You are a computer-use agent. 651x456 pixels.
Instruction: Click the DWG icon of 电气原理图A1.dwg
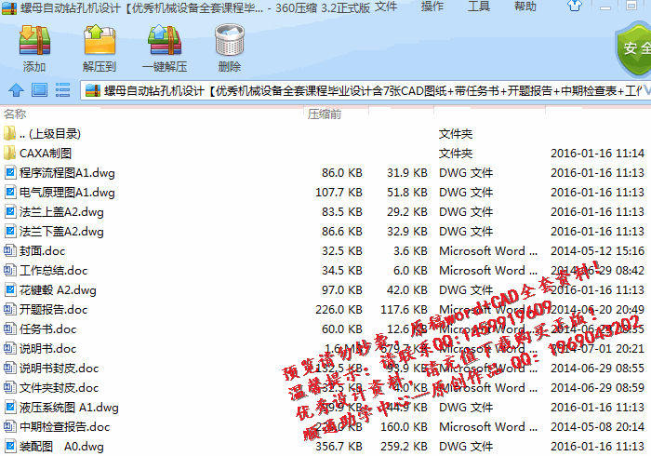pyautogui.click(x=10, y=193)
